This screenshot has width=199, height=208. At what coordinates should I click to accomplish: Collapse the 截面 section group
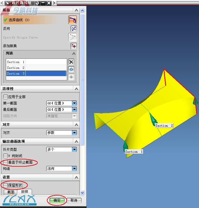[x=76, y=10]
